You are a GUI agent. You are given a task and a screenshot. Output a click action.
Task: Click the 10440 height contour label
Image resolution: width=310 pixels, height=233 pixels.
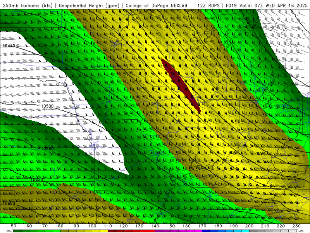pyautogui.click(x=9, y=46)
